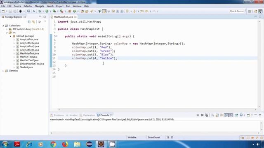Switch to the Javadoc tab
The width and height of the screenshot is (264, 148).
click(x=72, y=115)
